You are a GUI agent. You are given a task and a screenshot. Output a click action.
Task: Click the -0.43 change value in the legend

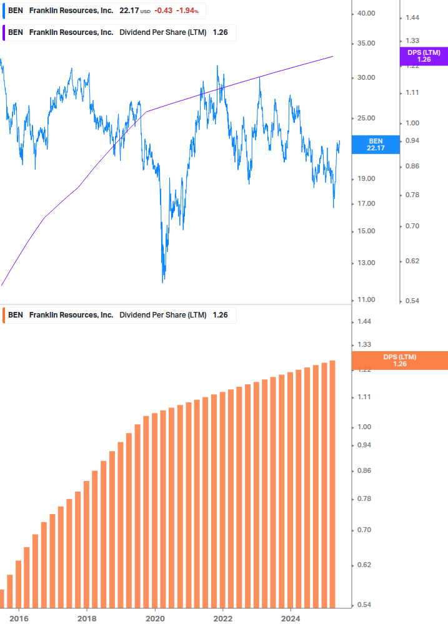coord(163,11)
